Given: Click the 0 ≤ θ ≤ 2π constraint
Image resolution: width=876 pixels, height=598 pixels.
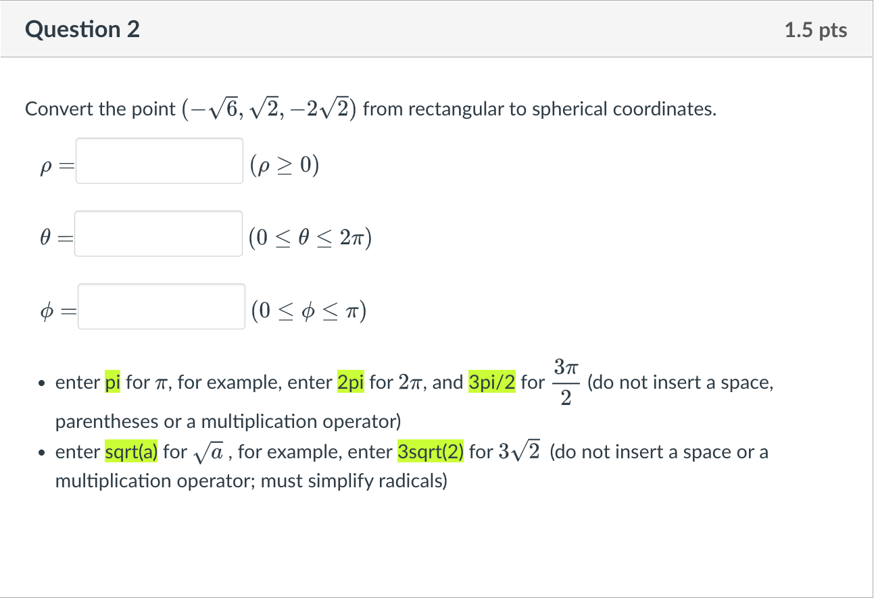Looking at the screenshot, I should point(310,237).
